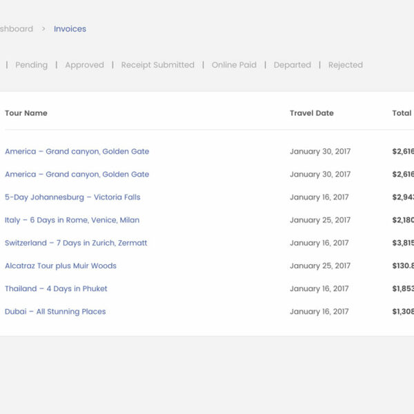Screen dimensions: 414x414
Task: Click the Total column header
Action: click(402, 113)
